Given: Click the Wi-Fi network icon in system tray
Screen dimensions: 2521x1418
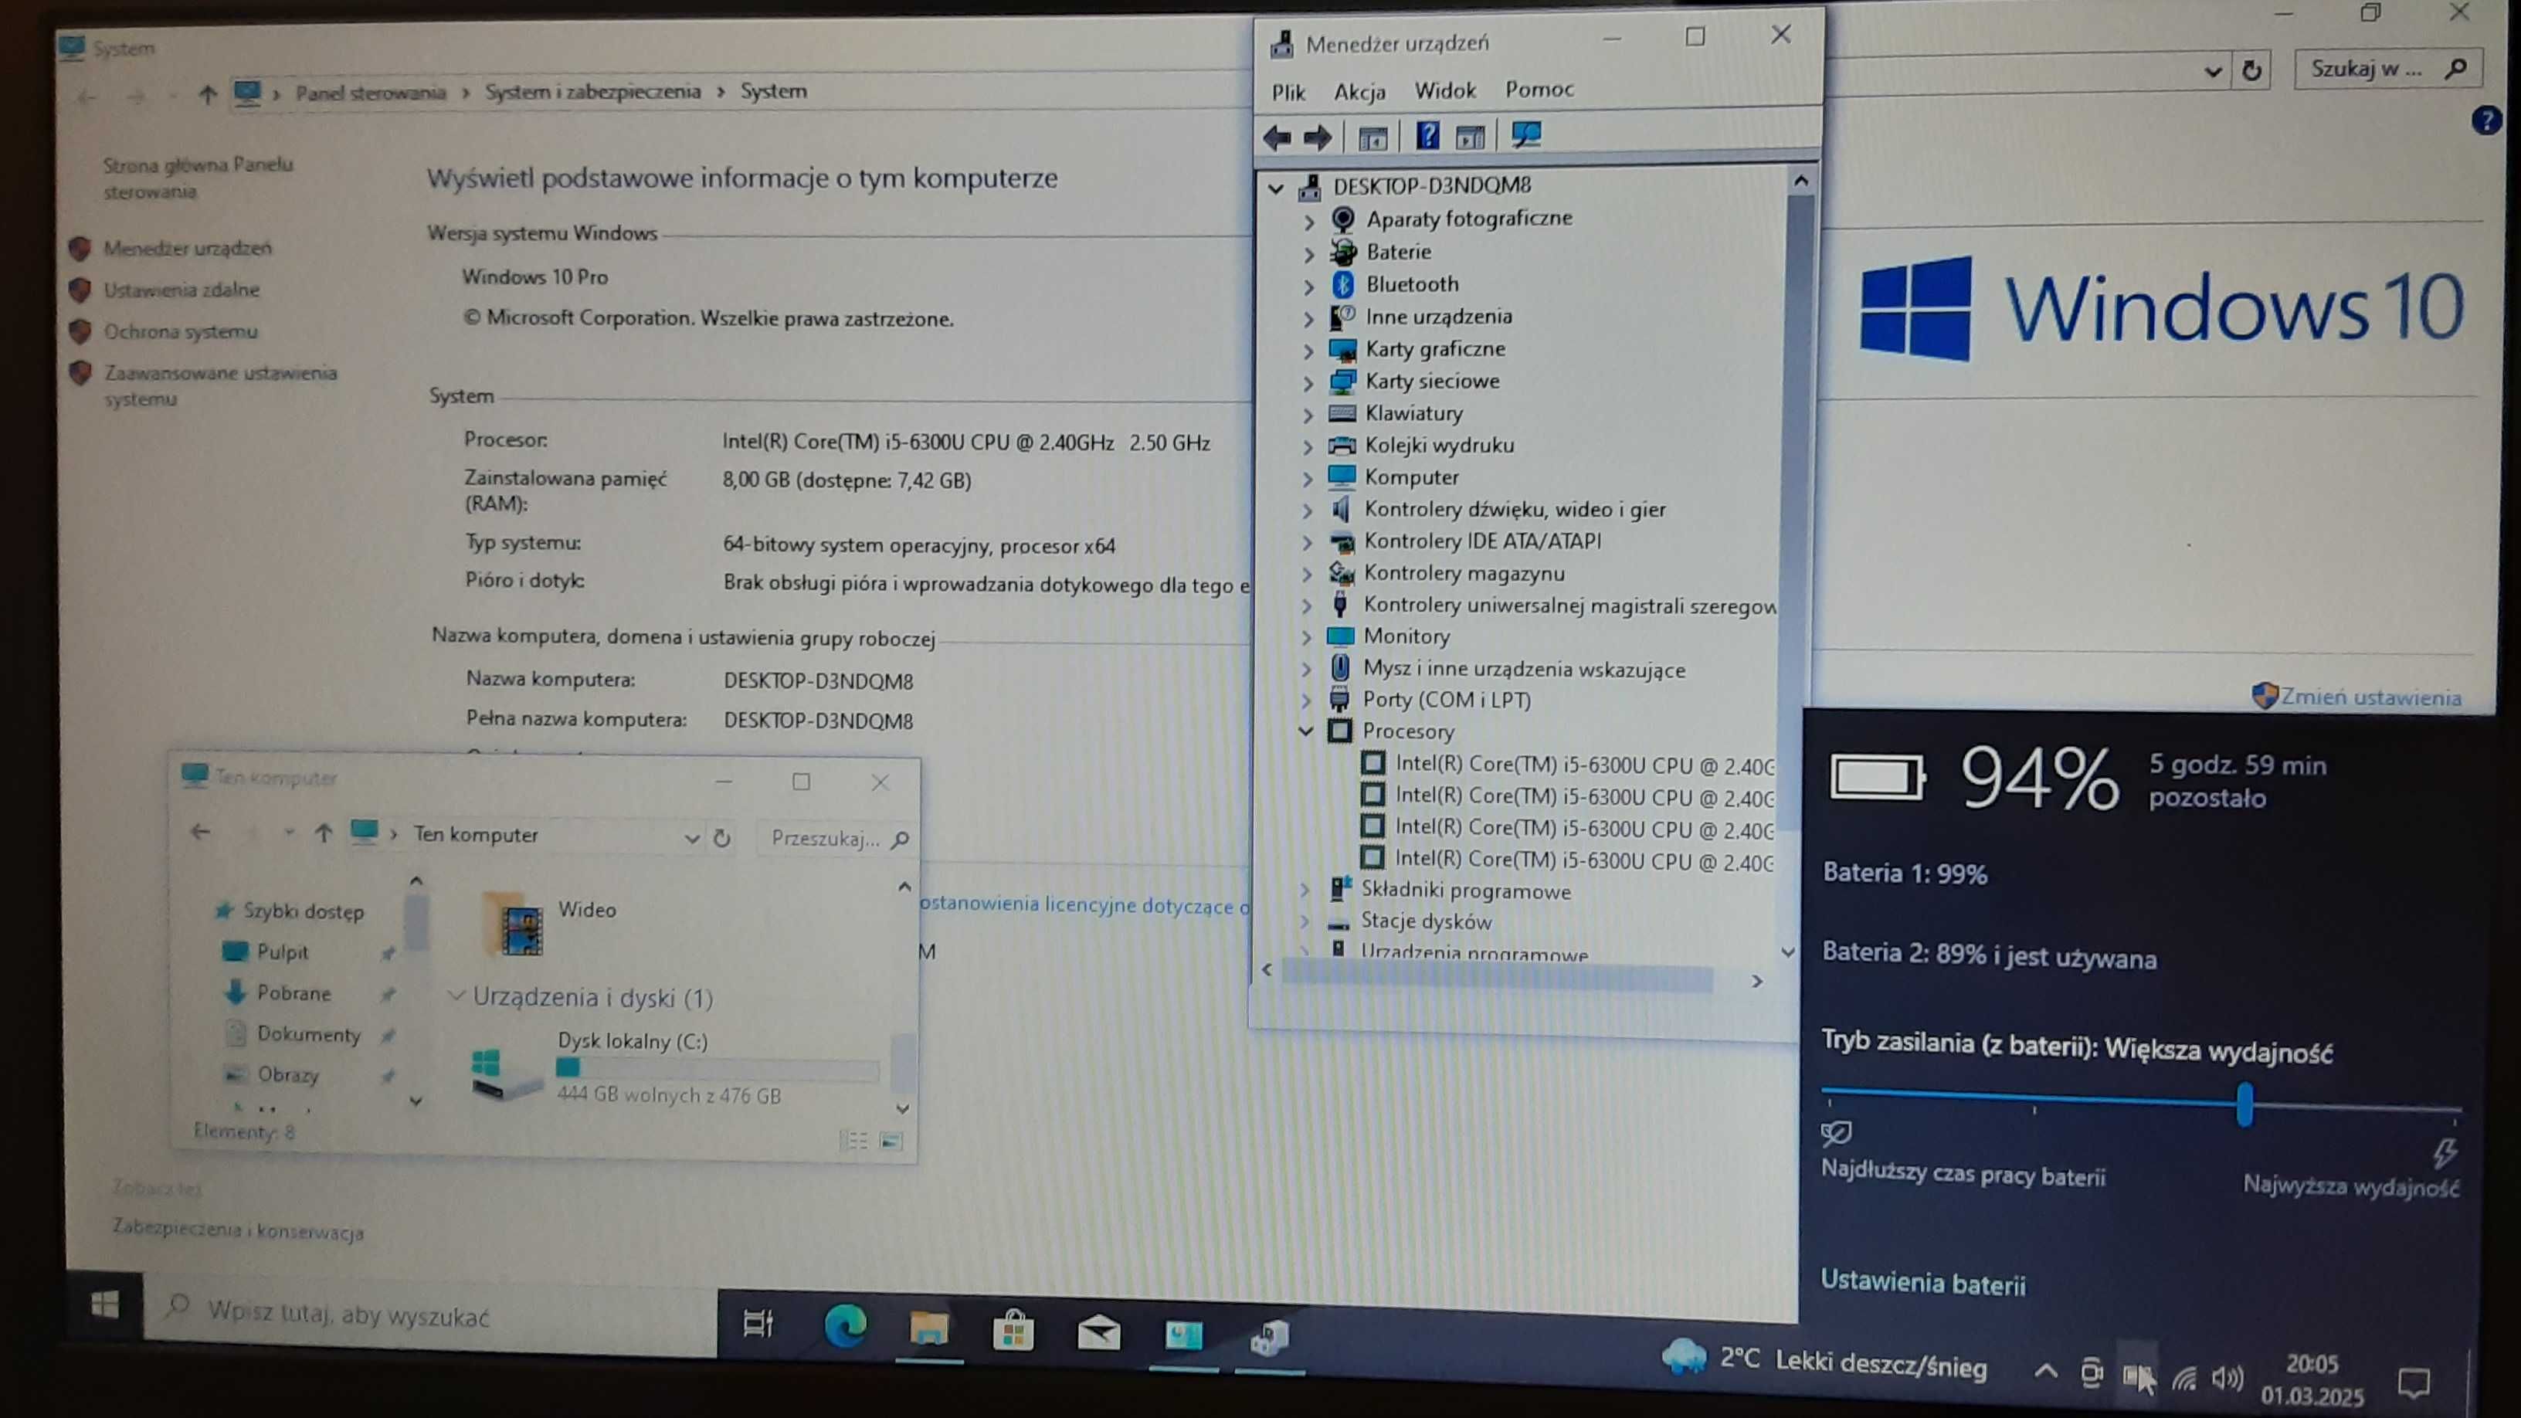Looking at the screenshot, I should 2184,1378.
